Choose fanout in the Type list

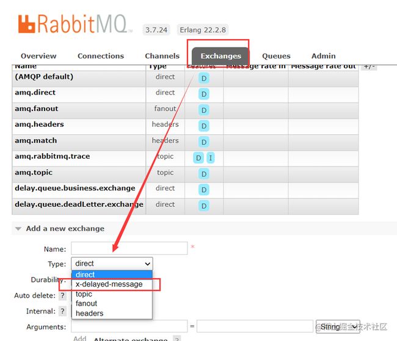(x=112, y=304)
